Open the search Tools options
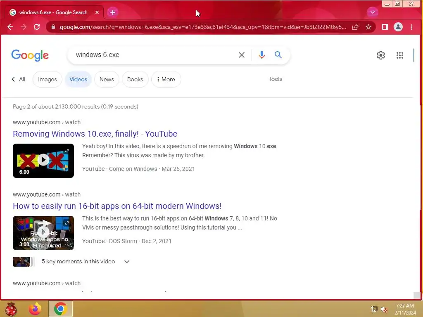 tap(275, 79)
